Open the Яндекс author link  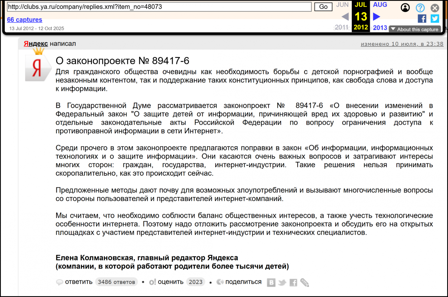click(x=36, y=44)
